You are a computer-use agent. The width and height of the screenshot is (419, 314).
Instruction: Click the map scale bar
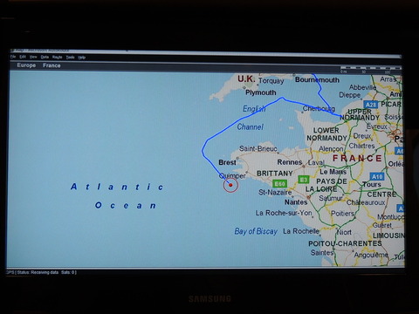[x=371, y=70]
